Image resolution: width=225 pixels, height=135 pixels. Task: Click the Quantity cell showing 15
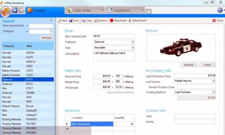(x=124, y=124)
